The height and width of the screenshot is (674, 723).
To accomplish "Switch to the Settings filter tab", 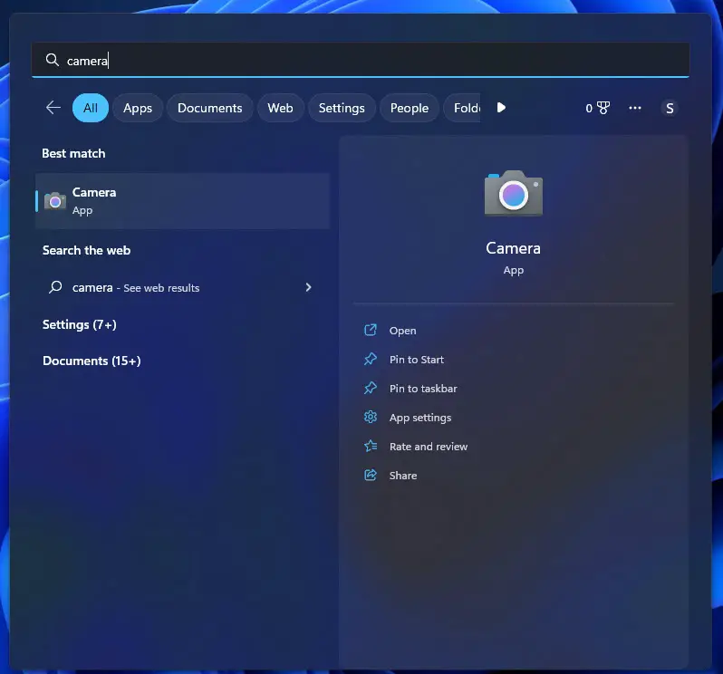I will pyautogui.click(x=342, y=108).
